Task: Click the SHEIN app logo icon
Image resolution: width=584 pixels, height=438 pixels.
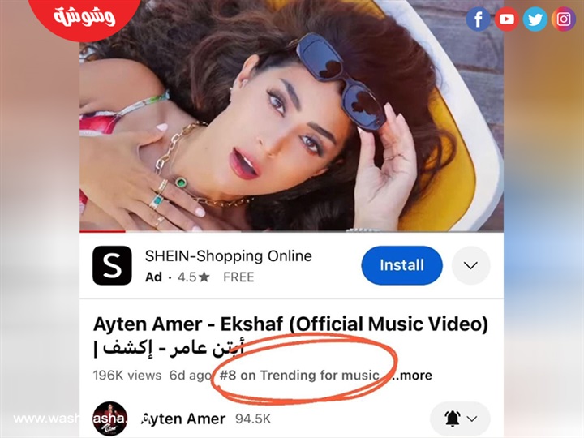Action: pyautogui.click(x=112, y=265)
